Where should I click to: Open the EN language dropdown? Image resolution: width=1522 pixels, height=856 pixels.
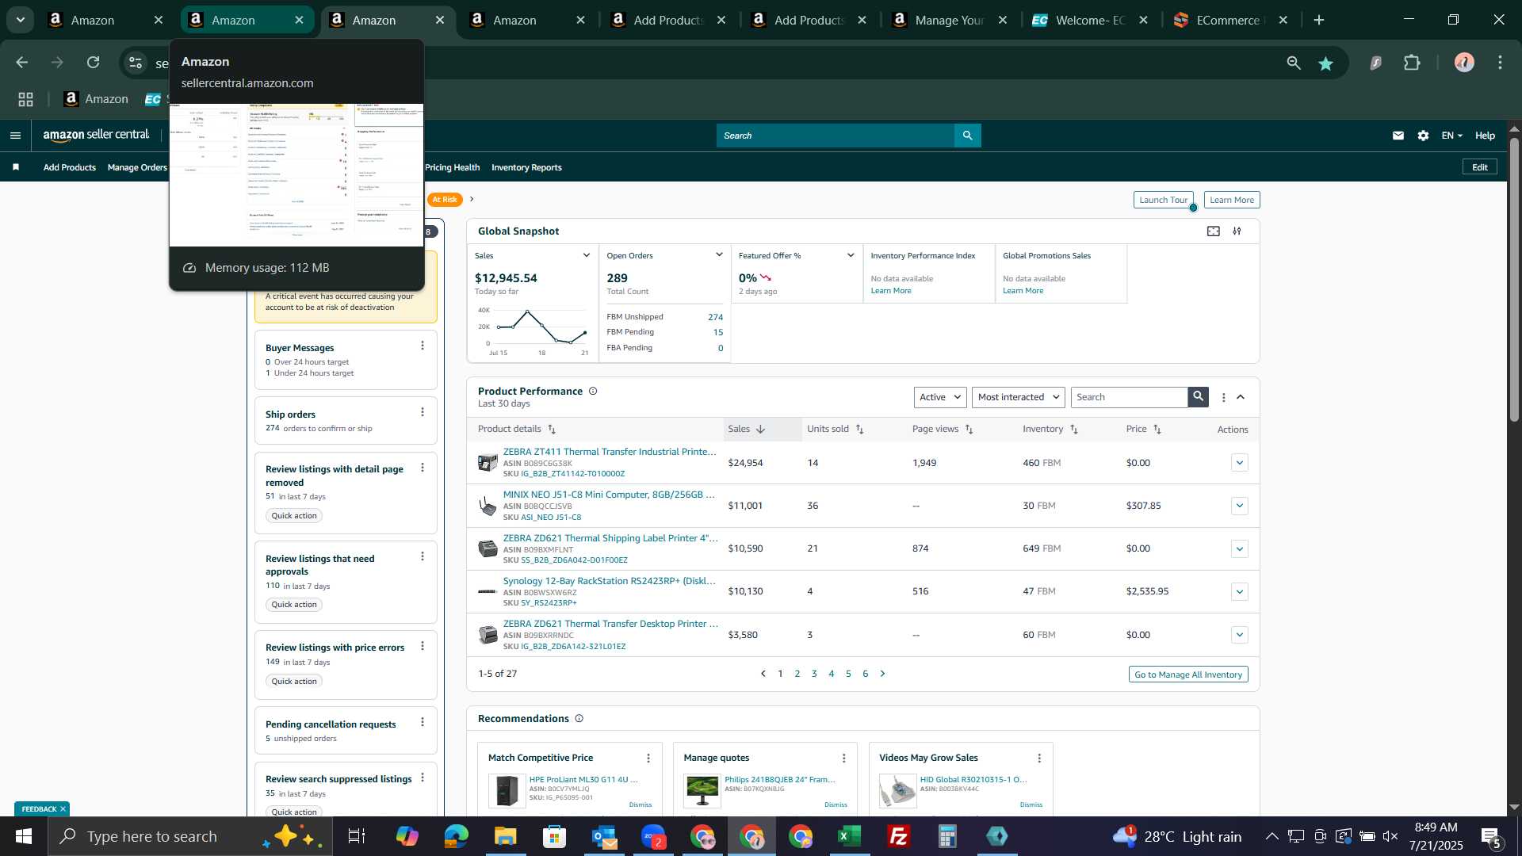[x=1451, y=136]
